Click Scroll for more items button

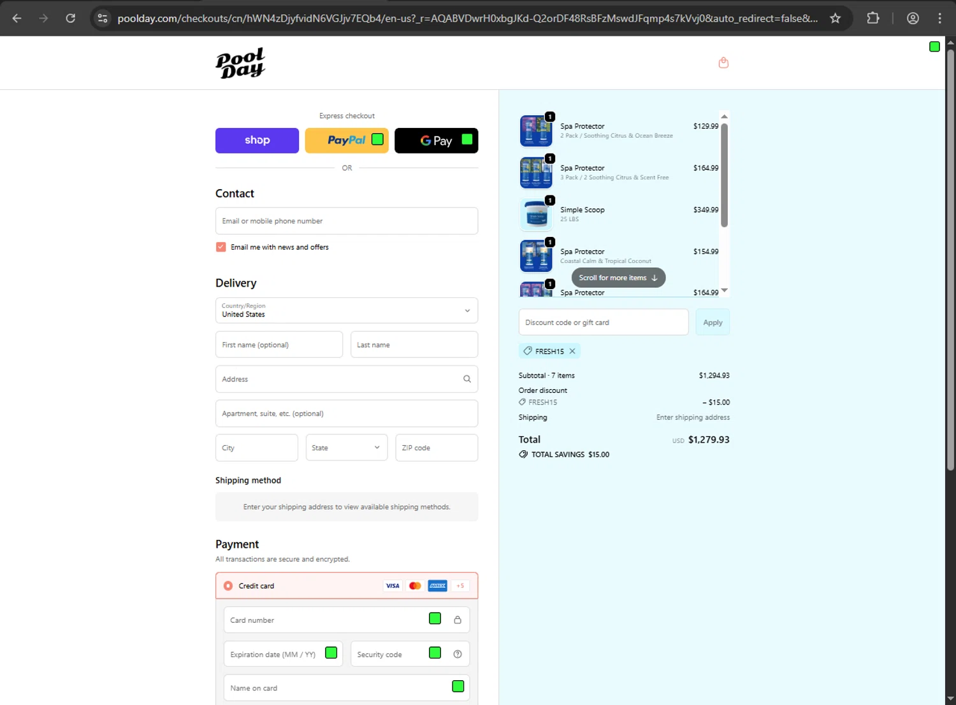point(618,278)
